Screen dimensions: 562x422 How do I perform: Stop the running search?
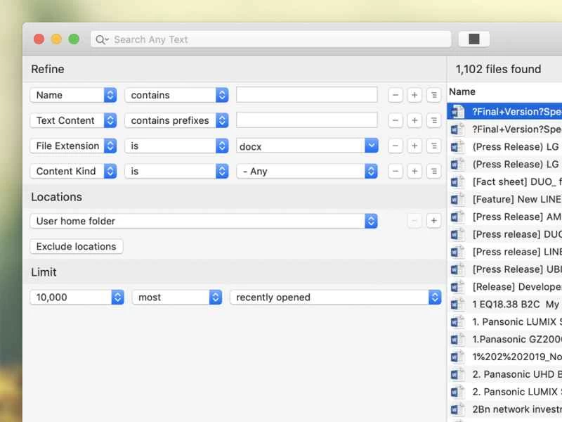(473, 39)
